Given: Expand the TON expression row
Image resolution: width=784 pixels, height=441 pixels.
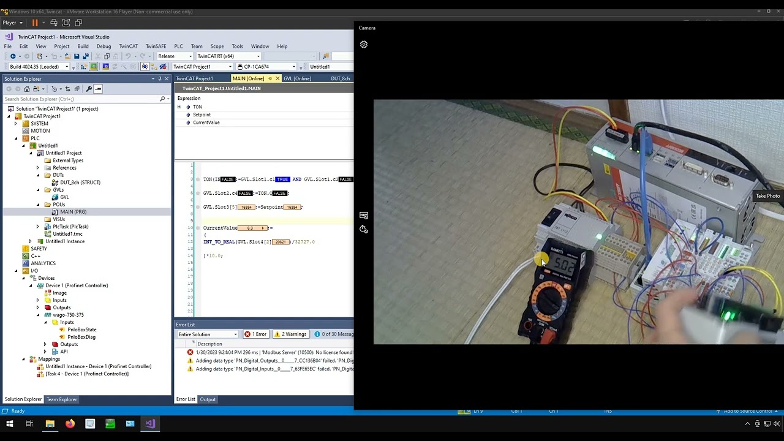Looking at the screenshot, I should point(179,107).
